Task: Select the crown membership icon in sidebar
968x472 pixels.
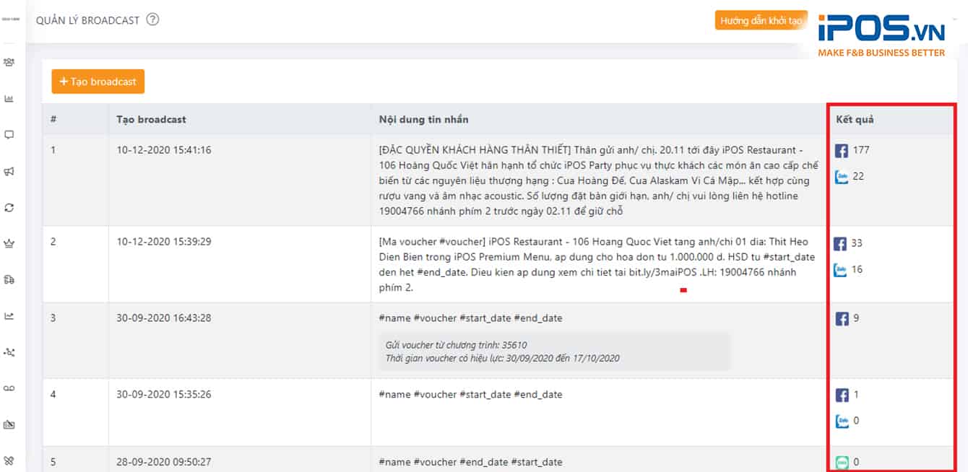Action: [x=8, y=244]
